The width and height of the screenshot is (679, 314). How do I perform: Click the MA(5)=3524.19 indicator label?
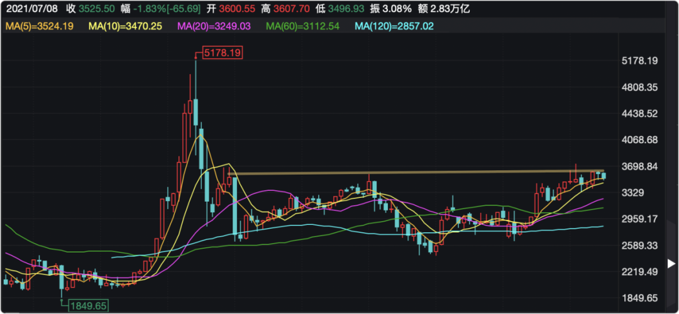click(x=38, y=26)
